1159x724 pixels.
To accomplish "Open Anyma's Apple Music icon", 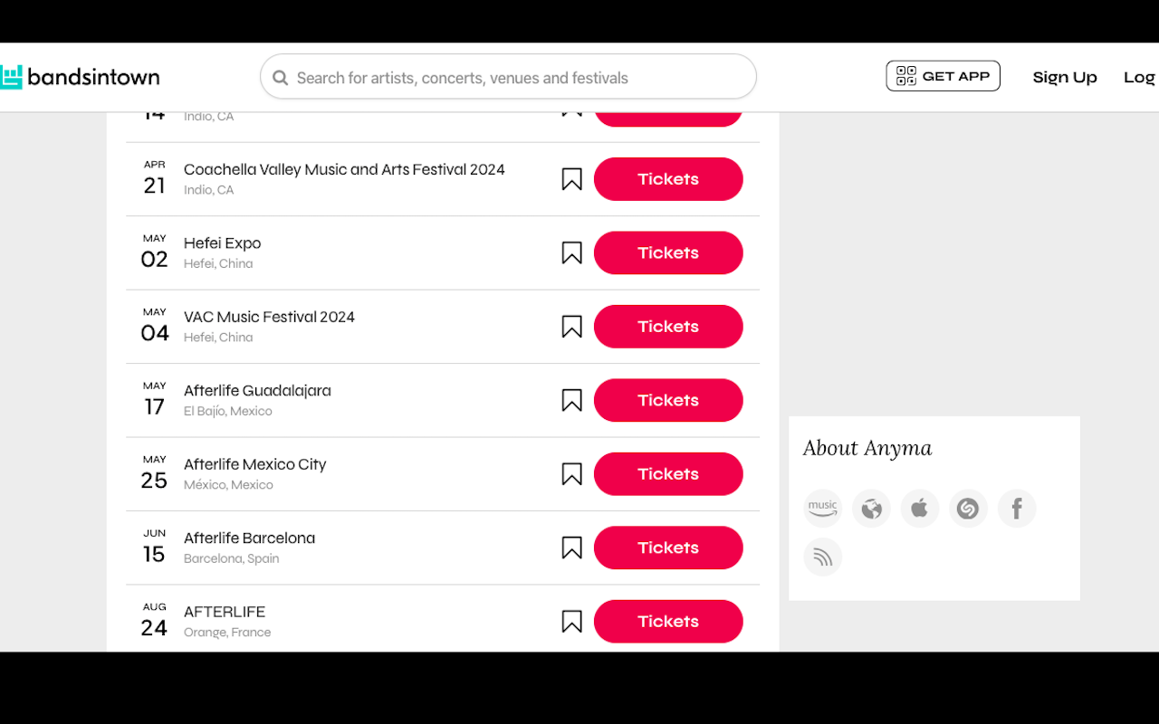I will [x=920, y=509].
